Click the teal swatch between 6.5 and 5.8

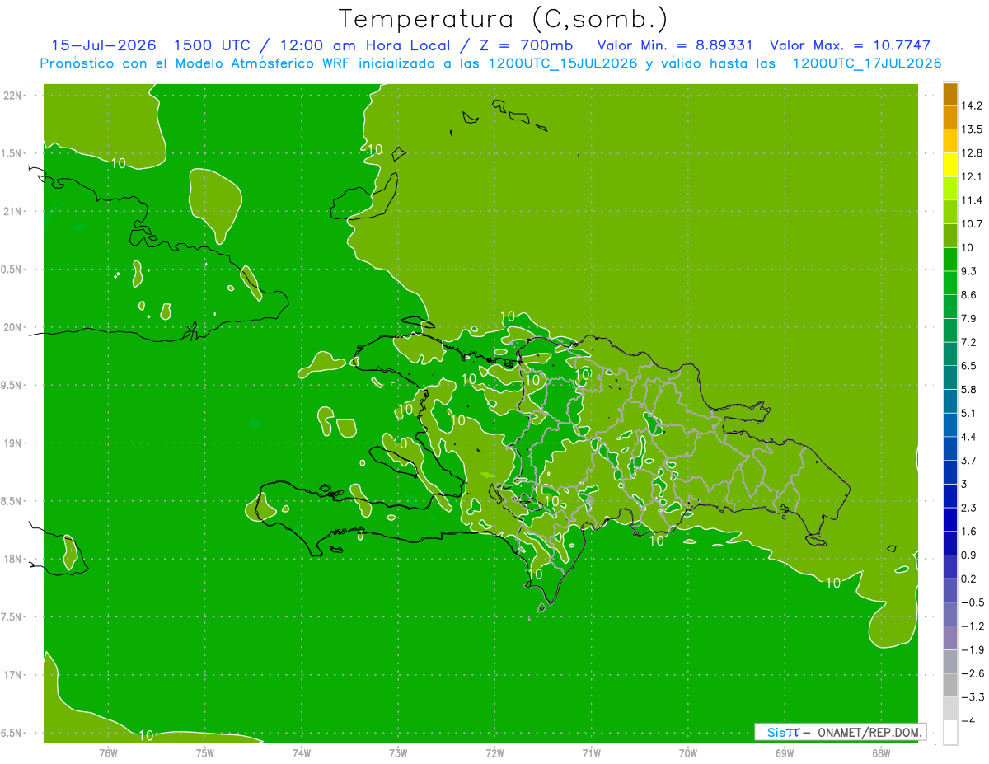coord(950,377)
